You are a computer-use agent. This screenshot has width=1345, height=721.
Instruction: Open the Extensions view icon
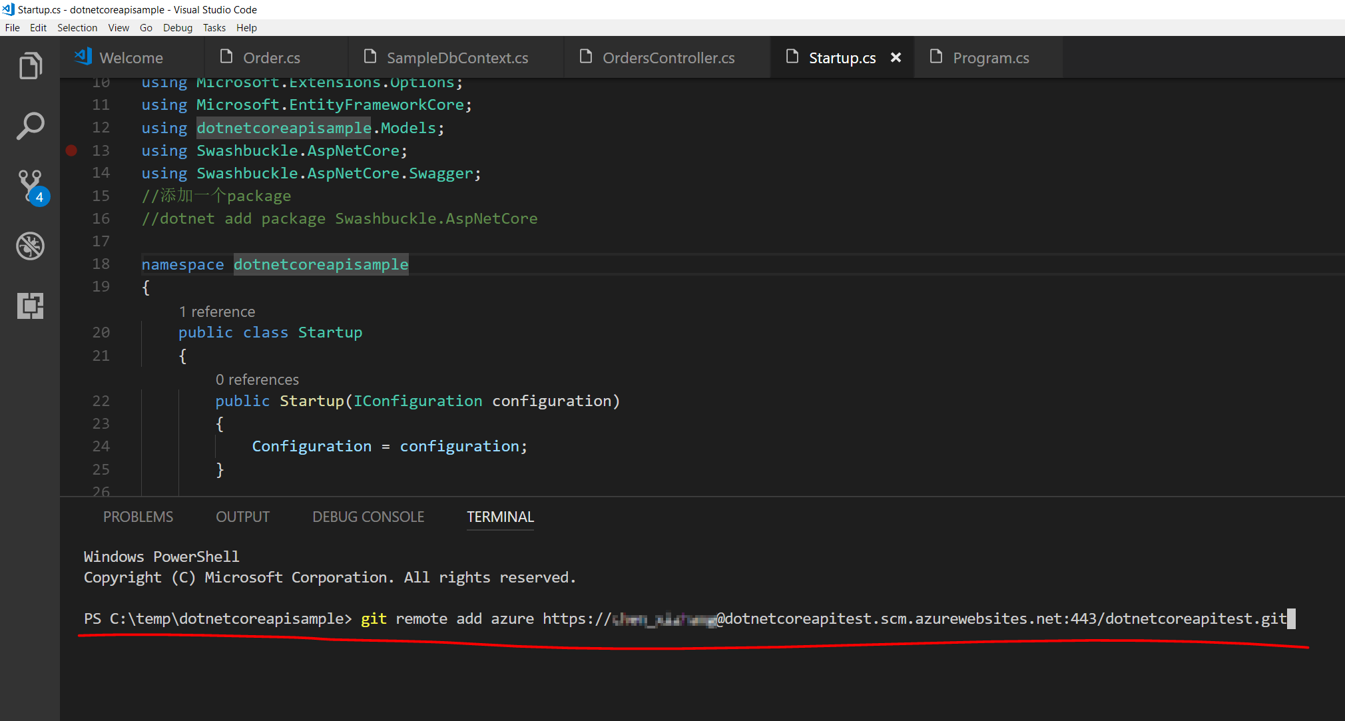point(30,306)
